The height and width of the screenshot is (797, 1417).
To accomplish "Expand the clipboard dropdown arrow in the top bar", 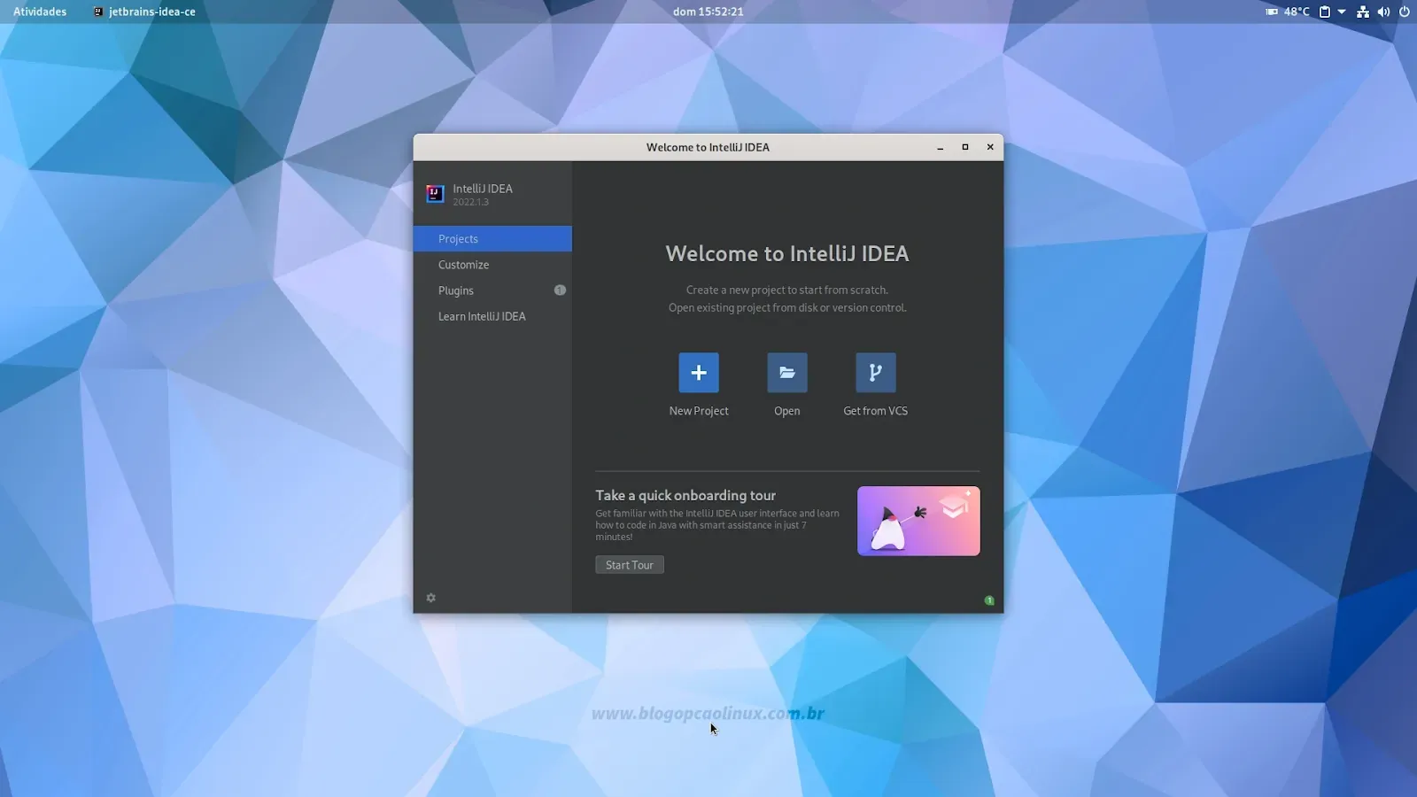I will (1342, 12).
